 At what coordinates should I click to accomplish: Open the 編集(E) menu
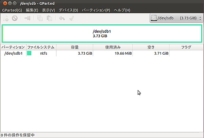(x=32, y=10)
